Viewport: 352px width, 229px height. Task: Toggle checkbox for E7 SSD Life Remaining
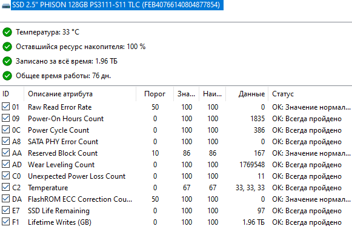point(5,210)
